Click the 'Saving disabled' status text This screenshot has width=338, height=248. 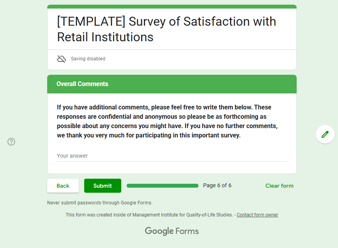pos(88,59)
